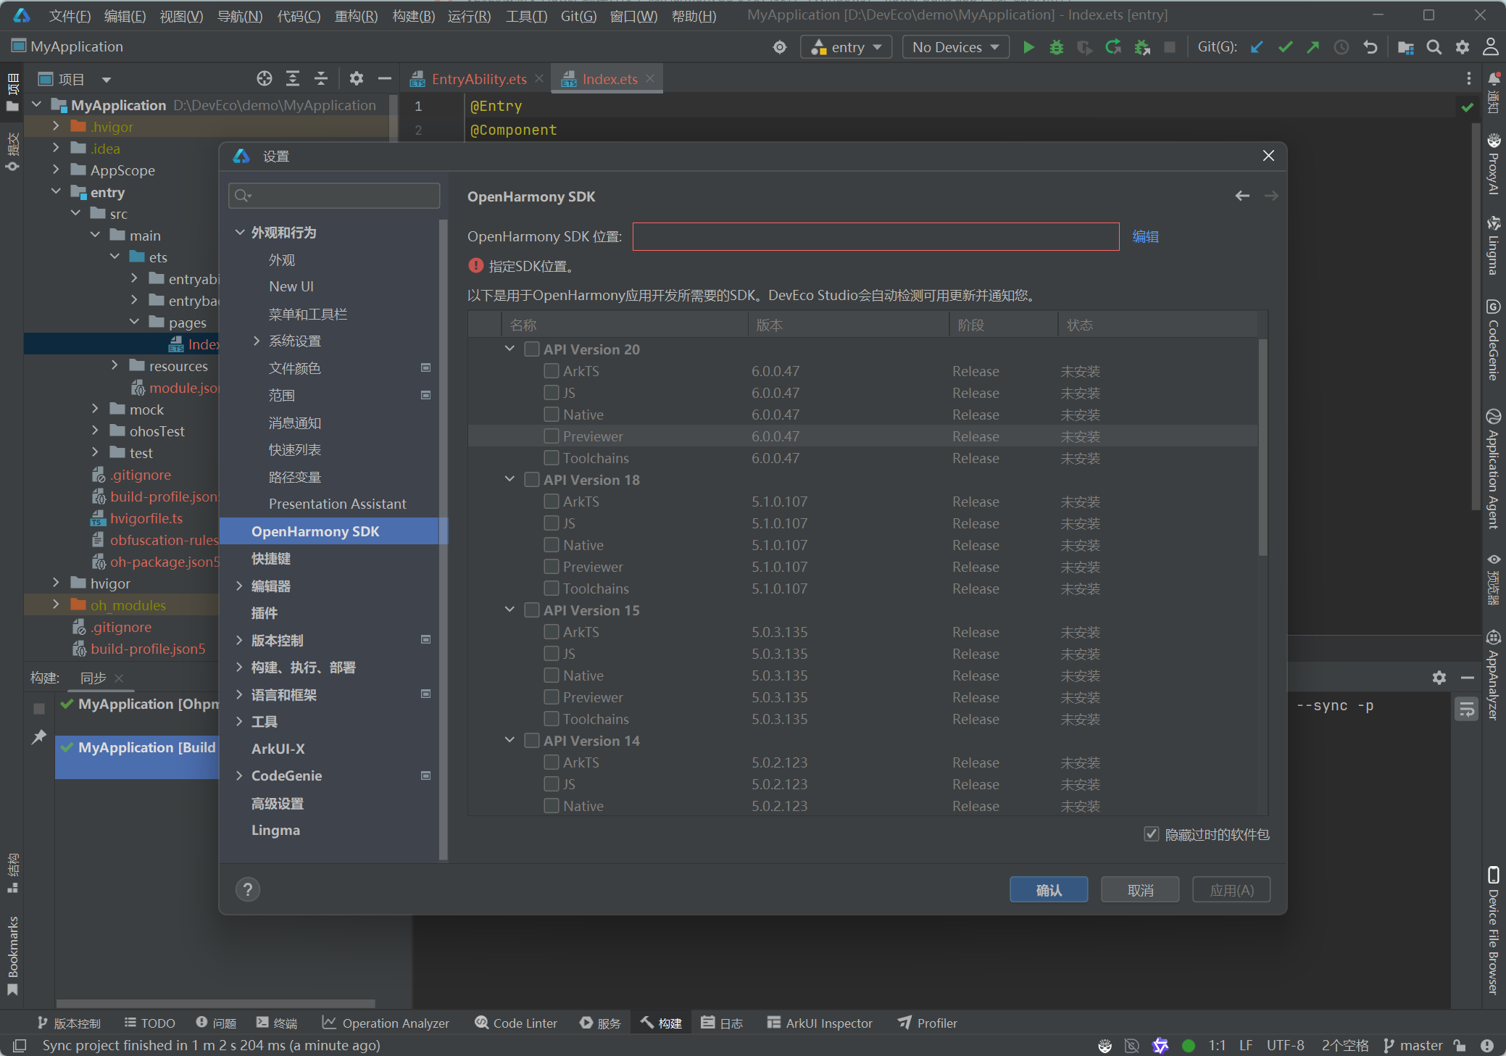The width and height of the screenshot is (1506, 1056).
Task: Click the locate target icon in project panel
Action: 265,78
